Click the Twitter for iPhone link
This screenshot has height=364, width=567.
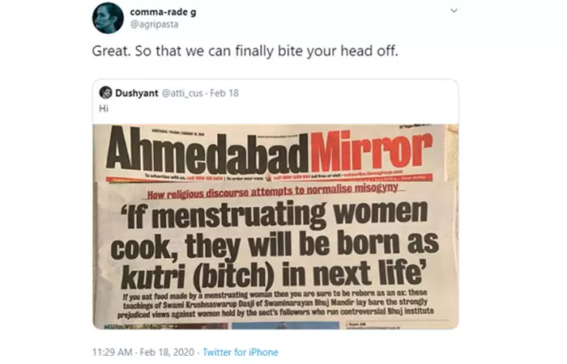point(241,352)
